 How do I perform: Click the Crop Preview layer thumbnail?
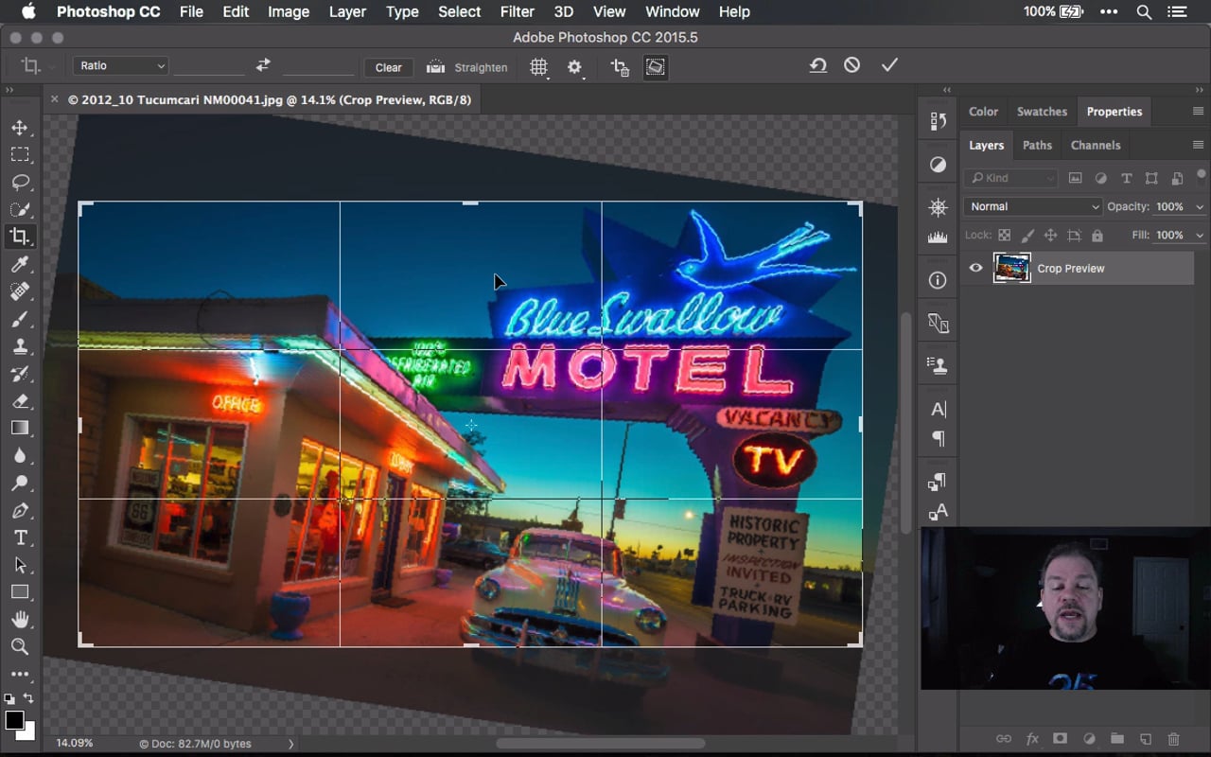pyautogui.click(x=1011, y=269)
